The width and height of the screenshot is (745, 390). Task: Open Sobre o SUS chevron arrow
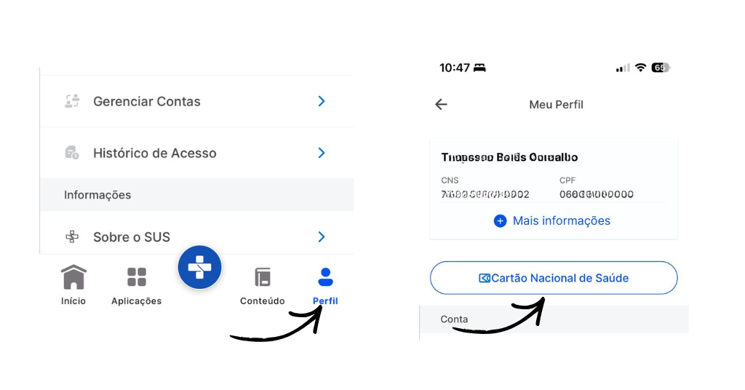click(x=322, y=236)
